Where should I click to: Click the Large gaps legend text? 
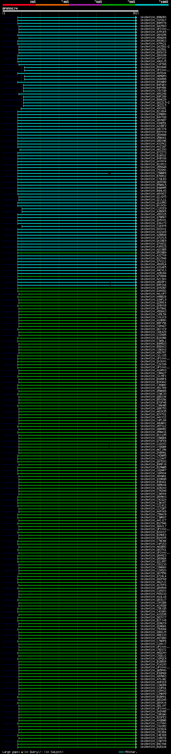pos(33,752)
